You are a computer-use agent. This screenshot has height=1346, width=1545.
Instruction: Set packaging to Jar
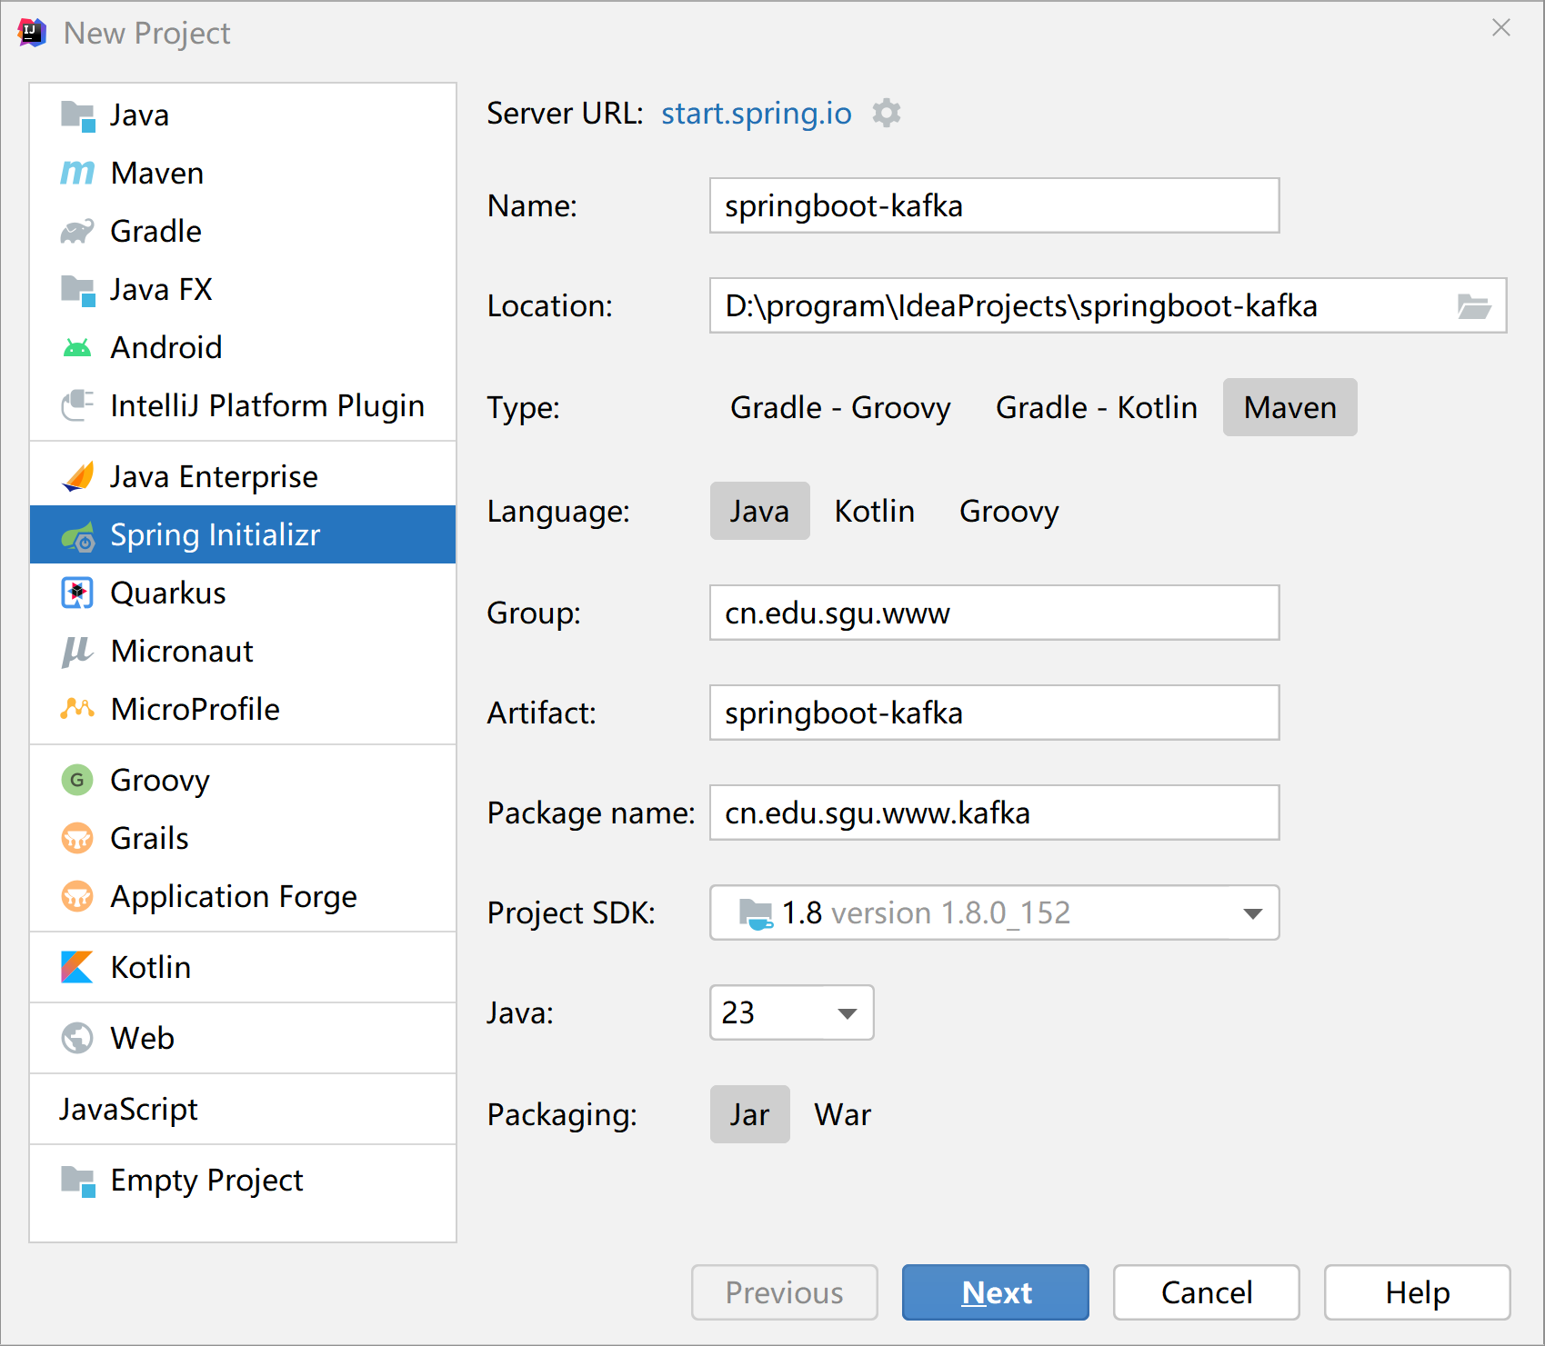pos(750,1114)
